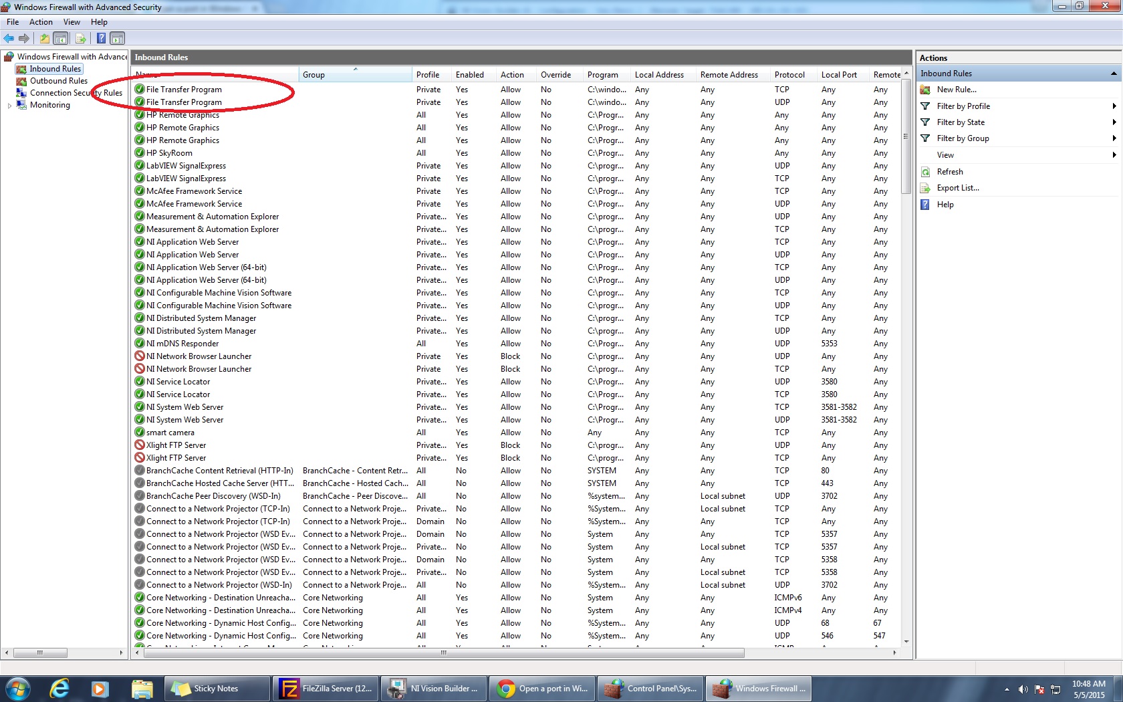This screenshot has height=702, width=1123.
Task: Show hidden icons arrow in system tray
Action: pos(1007,689)
